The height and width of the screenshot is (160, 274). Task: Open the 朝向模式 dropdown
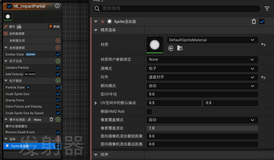[x=202, y=86]
